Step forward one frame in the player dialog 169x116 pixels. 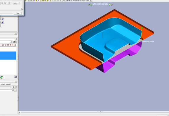coord(8,3)
